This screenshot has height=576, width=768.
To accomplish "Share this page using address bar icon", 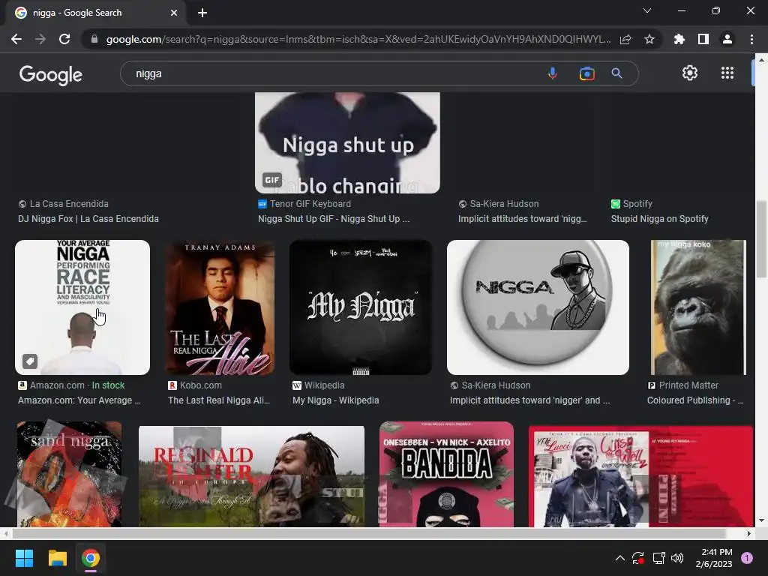I will click(x=625, y=39).
